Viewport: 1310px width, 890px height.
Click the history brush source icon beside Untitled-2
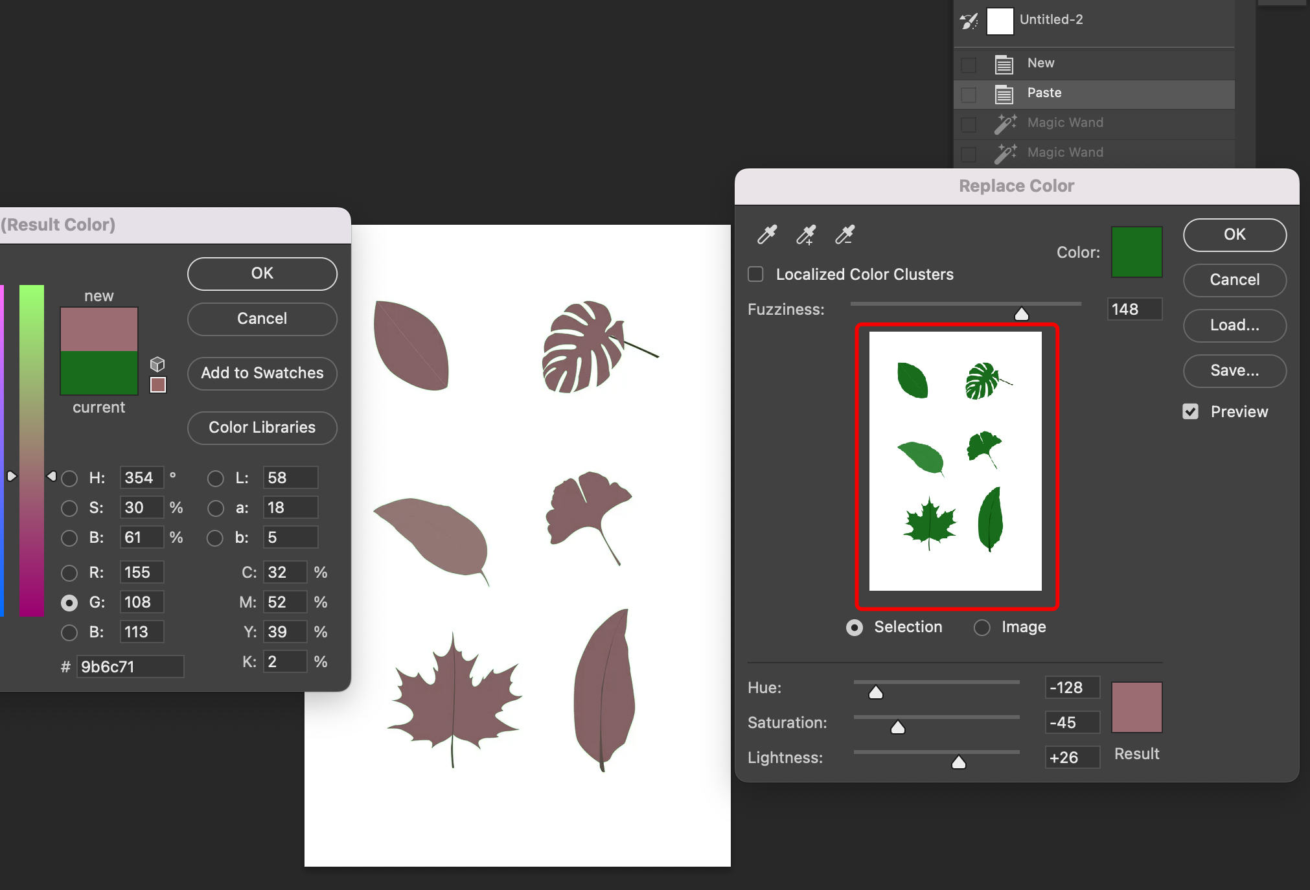click(x=969, y=21)
